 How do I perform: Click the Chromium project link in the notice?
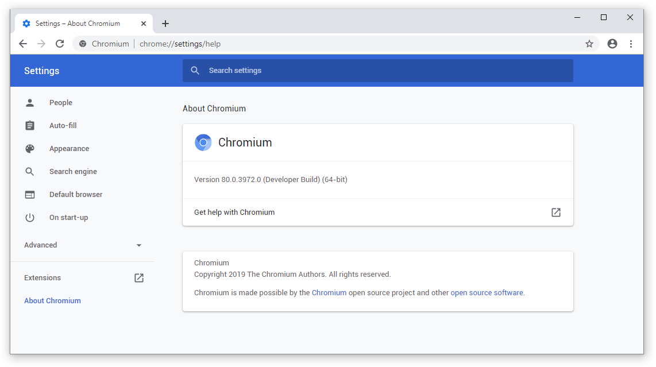tap(329, 292)
